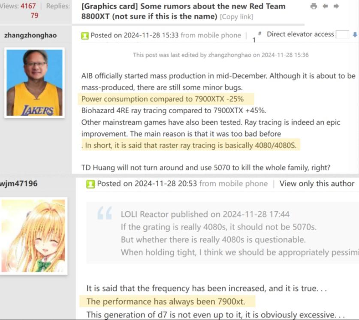Click green user icon on first post
359x320 pixels.
click(85, 36)
